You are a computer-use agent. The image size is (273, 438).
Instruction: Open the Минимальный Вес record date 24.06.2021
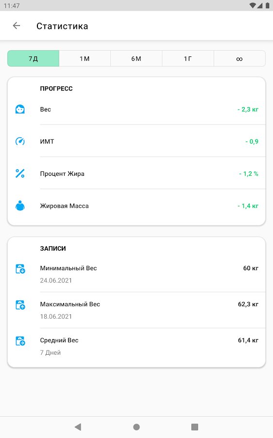pos(56,280)
